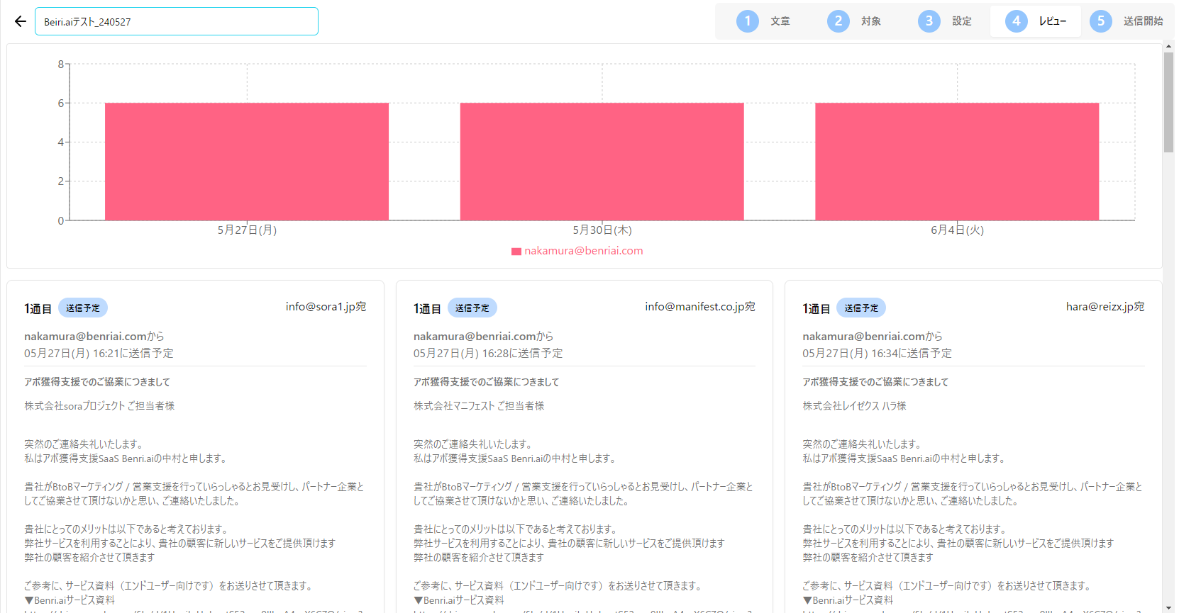Select step 3 circle icon for 設定
Image resolution: width=1179 pixels, height=613 pixels.
(929, 21)
